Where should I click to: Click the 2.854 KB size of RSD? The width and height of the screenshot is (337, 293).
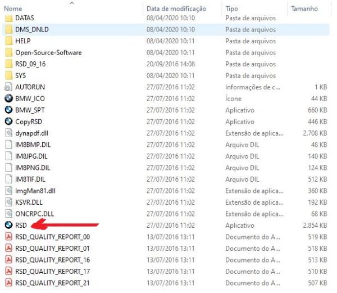(315, 226)
